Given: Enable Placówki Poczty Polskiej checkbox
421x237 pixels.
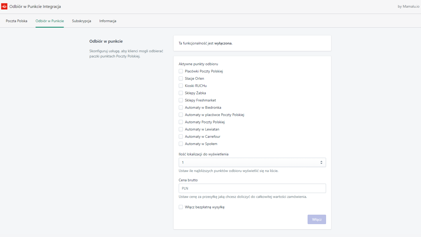Looking at the screenshot, I should 181,71.
